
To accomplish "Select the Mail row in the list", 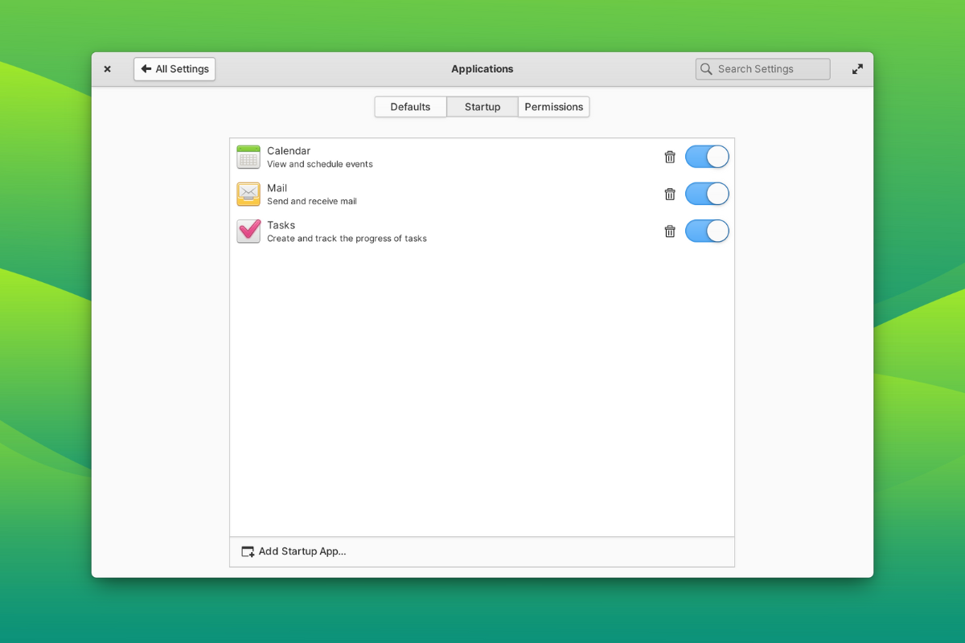I will click(450, 194).
